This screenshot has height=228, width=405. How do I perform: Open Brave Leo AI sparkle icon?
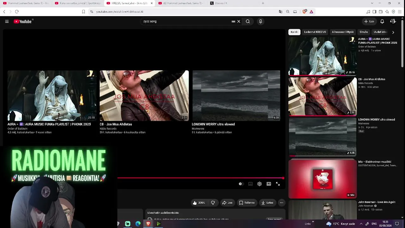pos(387,12)
